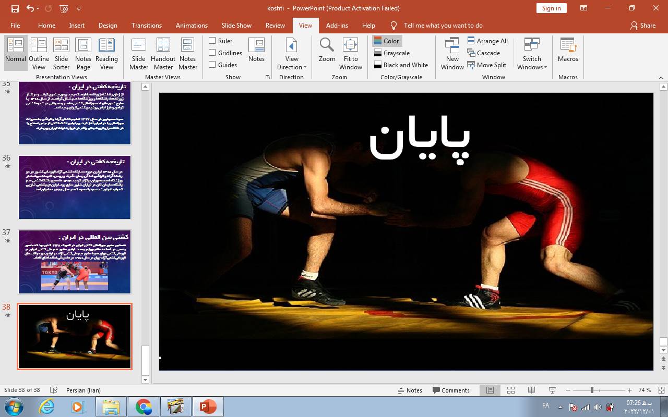Viewport: 668px width, 417px height.
Task: Expand the Switch Windows dropdown
Action: tap(532, 54)
